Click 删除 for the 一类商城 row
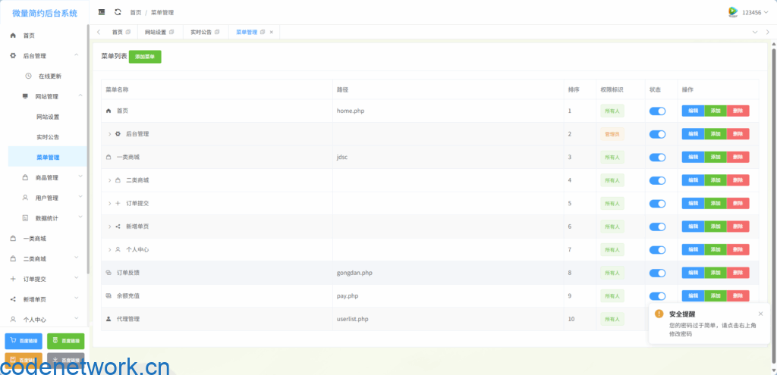Image resolution: width=777 pixels, height=375 pixels. tap(738, 158)
